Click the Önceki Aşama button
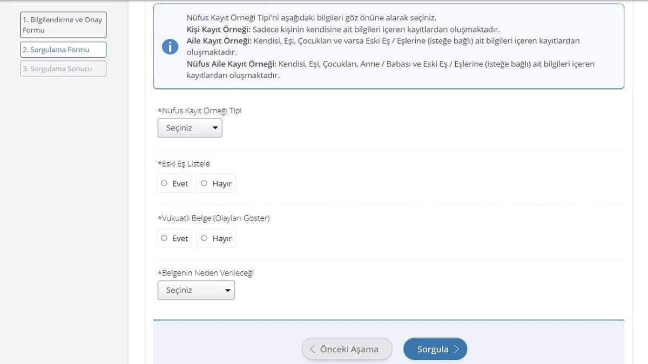Image resolution: width=648 pixels, height=364 pixels. (347, 348)
